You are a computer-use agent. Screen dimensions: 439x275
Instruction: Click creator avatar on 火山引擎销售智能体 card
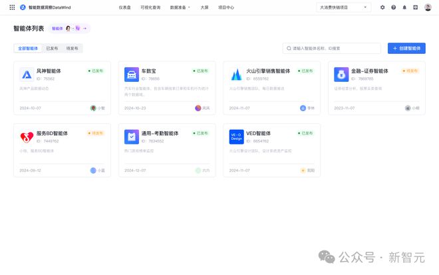tap(303, 109)
